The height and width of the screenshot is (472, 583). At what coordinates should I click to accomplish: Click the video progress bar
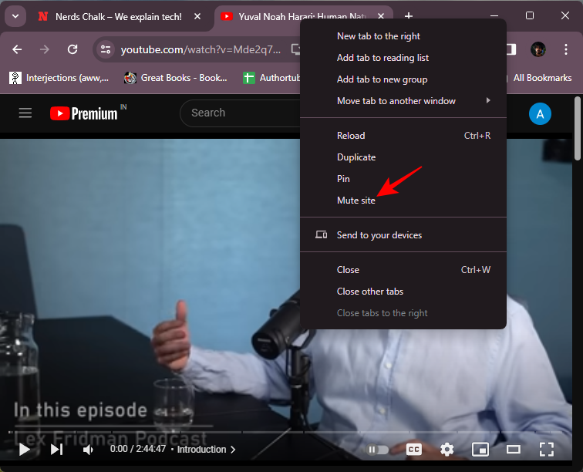[231, 432]
